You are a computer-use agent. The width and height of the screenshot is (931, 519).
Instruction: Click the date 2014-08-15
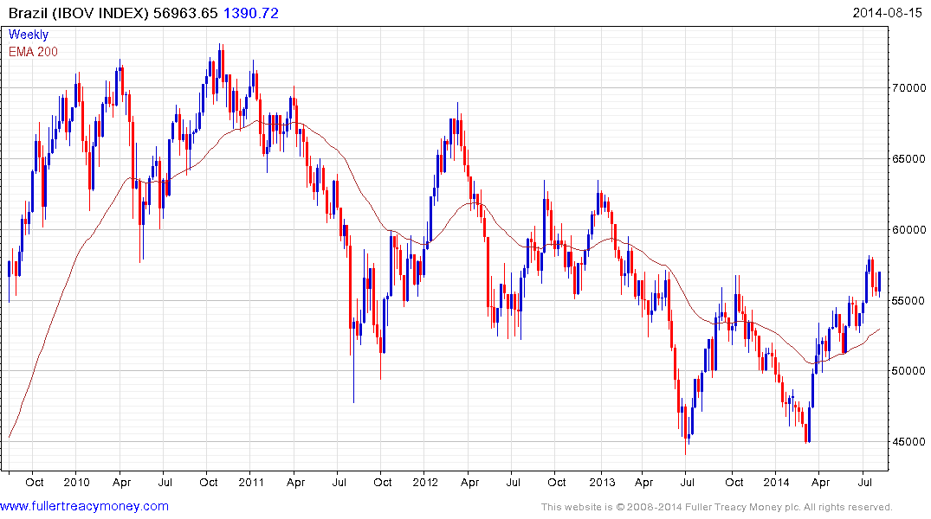click(887, 13)
